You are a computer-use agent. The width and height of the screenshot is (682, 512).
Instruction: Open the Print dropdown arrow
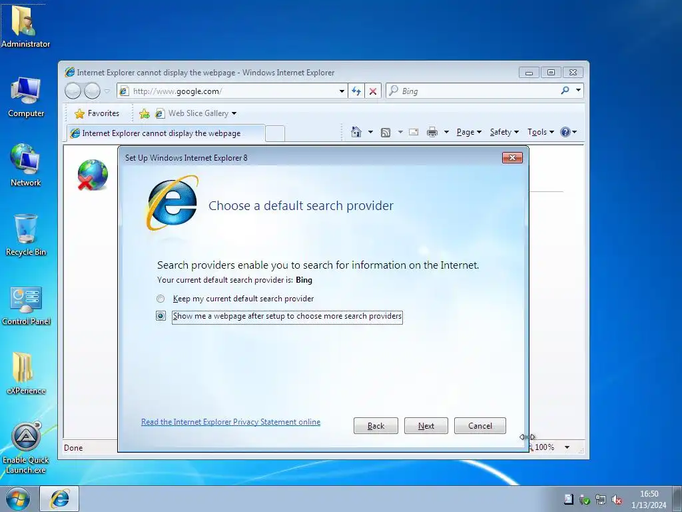tap(446, 132)
